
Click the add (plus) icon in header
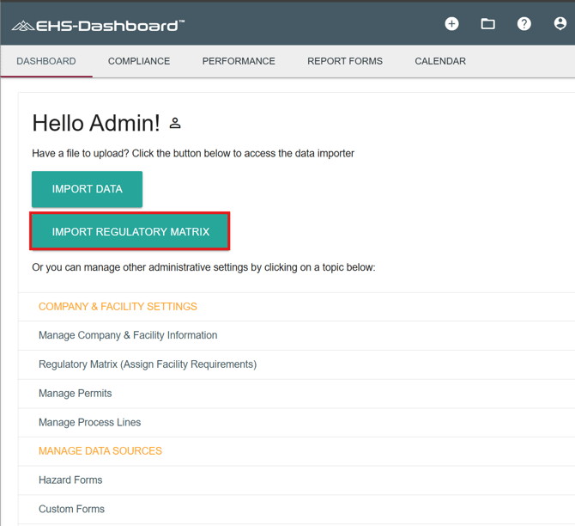click(x=451, y=24)
